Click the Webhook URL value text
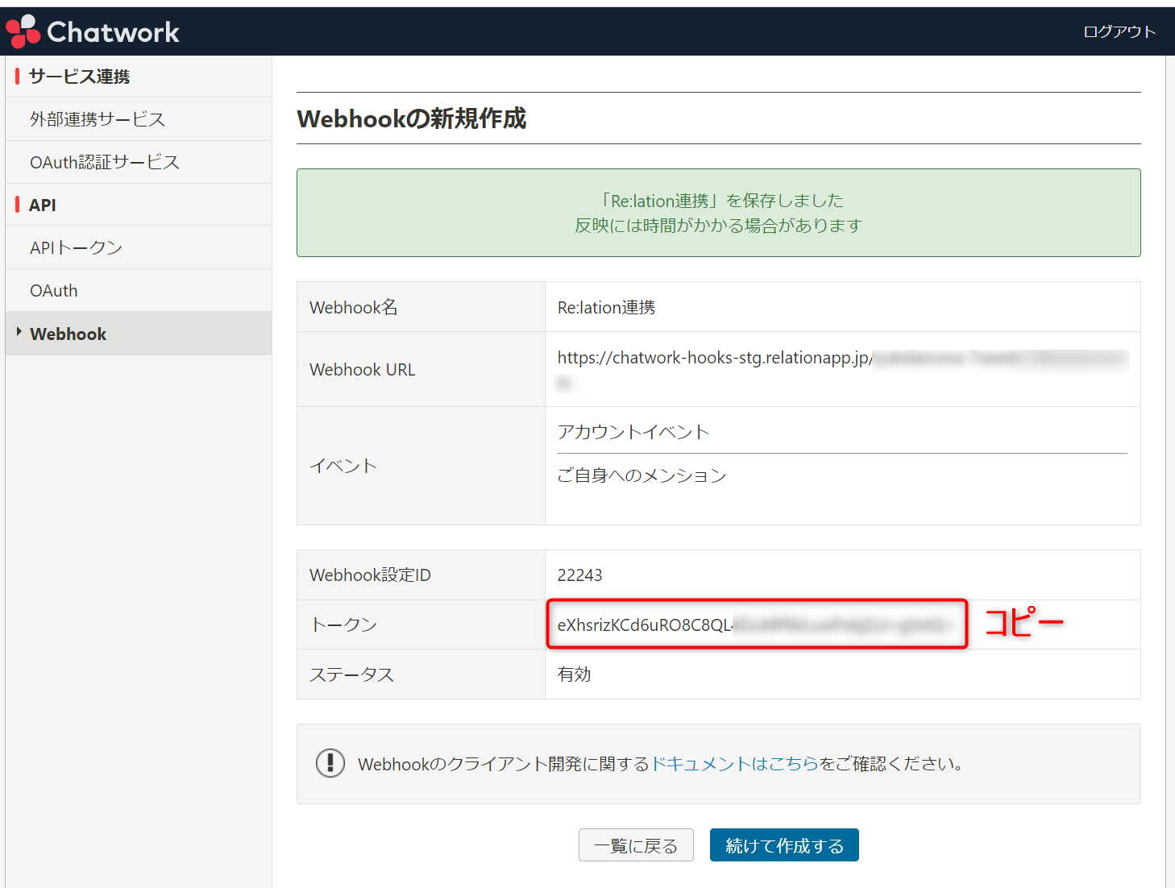Image resolution: width=1175 pixels, height=888 pixels. click(842, 369)
